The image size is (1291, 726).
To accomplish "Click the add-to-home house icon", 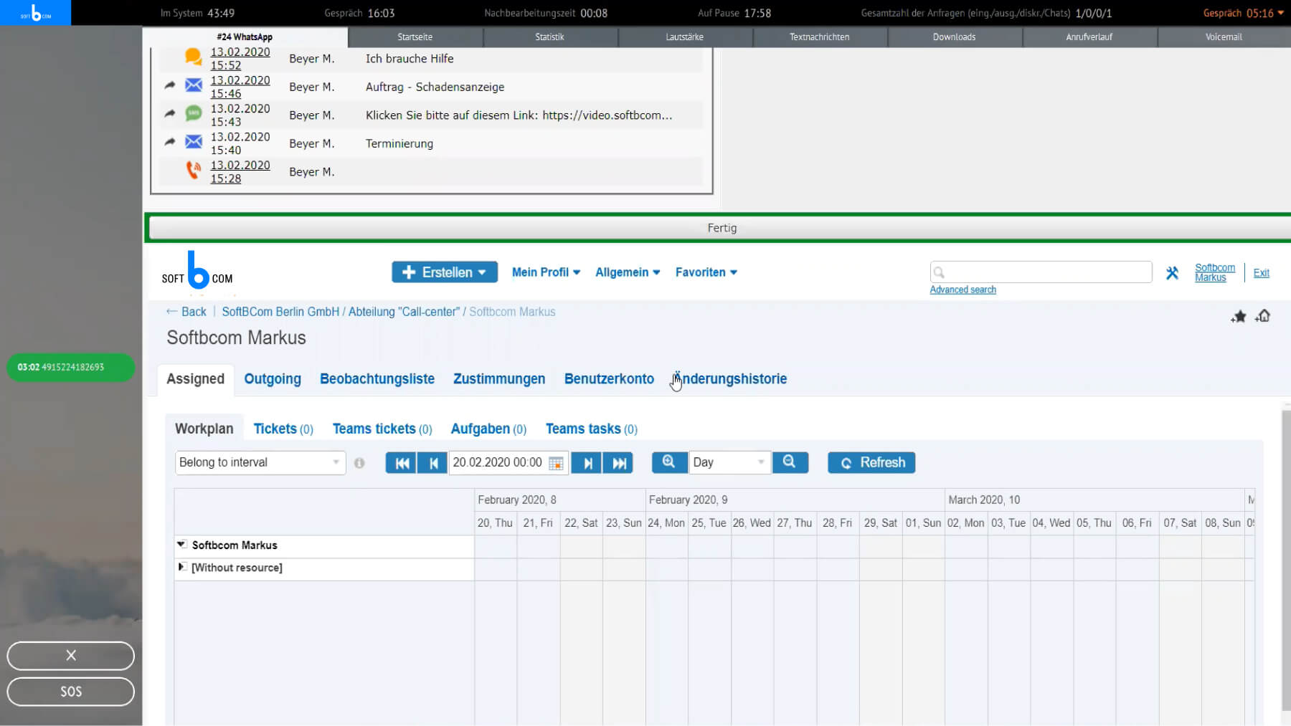I will [x=1263, y=316].
